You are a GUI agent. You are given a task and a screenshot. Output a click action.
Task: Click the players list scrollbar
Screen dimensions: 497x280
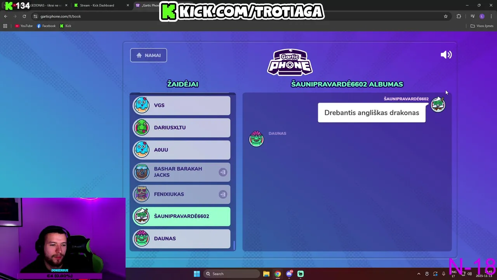pos(234,245)
